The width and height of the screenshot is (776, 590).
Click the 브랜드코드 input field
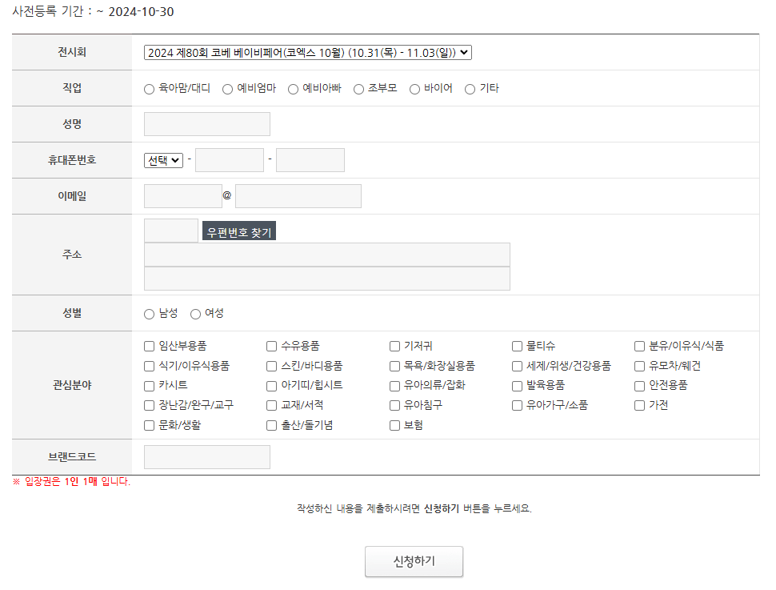(207, 457)
